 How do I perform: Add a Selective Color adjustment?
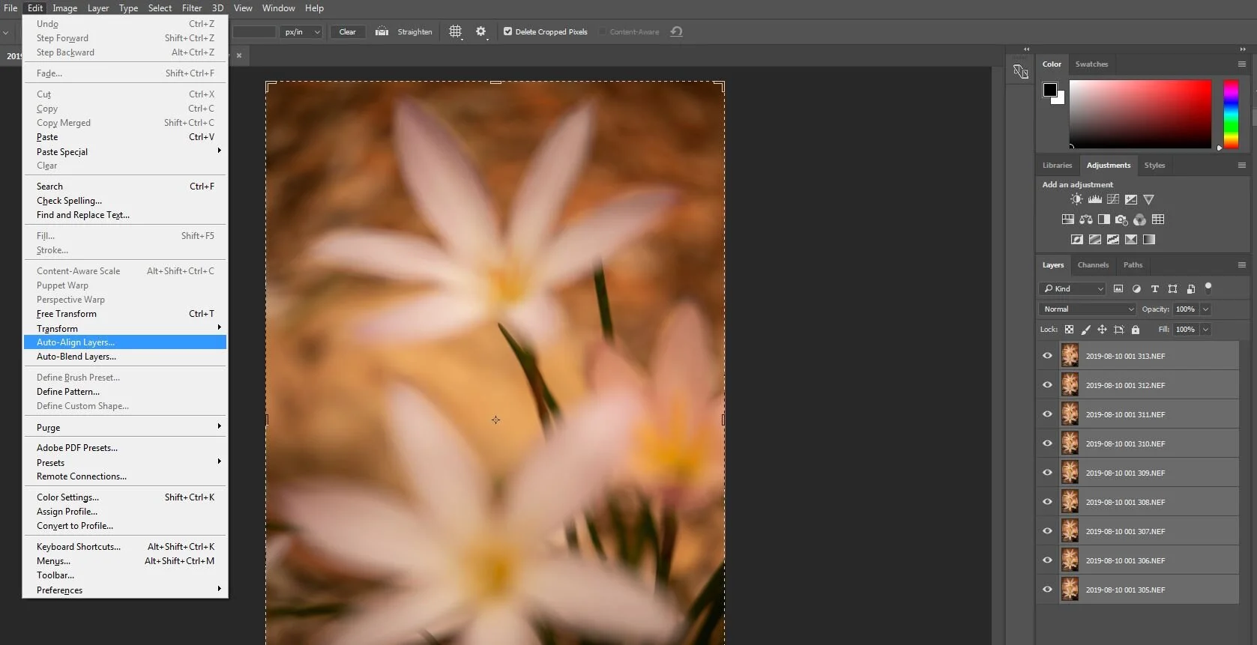coord(1130,240)
